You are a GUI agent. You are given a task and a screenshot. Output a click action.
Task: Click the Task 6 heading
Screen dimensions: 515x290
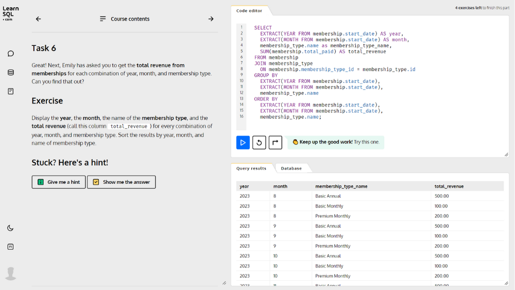44,48
